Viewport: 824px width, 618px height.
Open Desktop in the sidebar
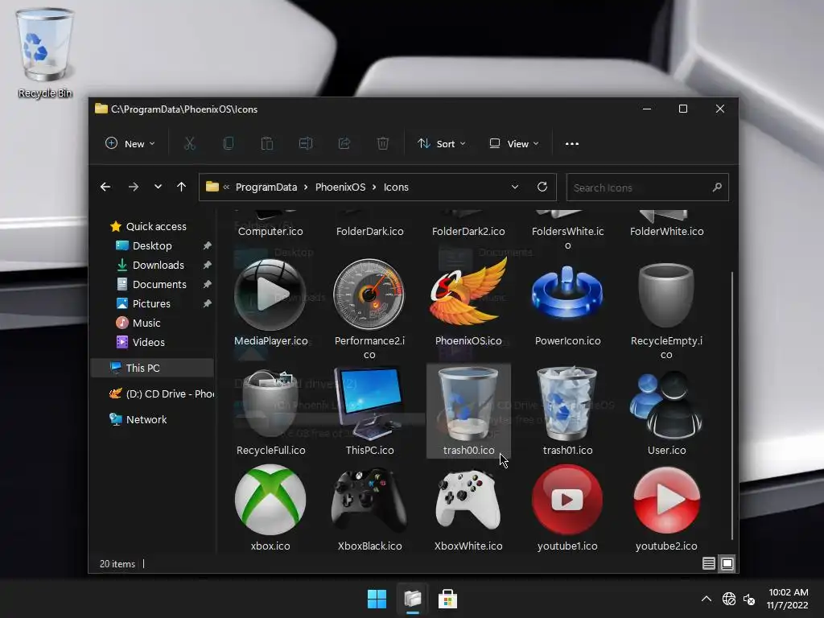152,246
